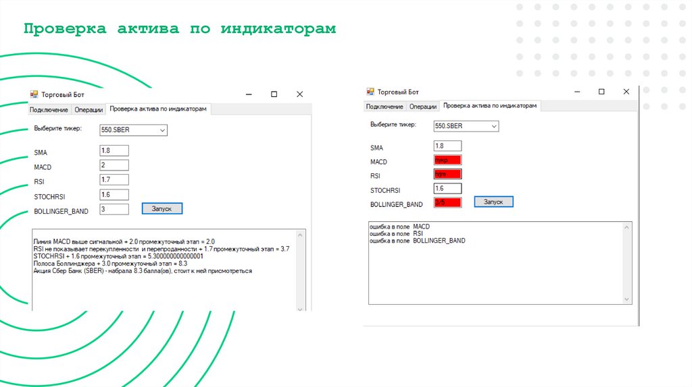
Task: Click the Запуск button in left window
Action: point(162,209)
